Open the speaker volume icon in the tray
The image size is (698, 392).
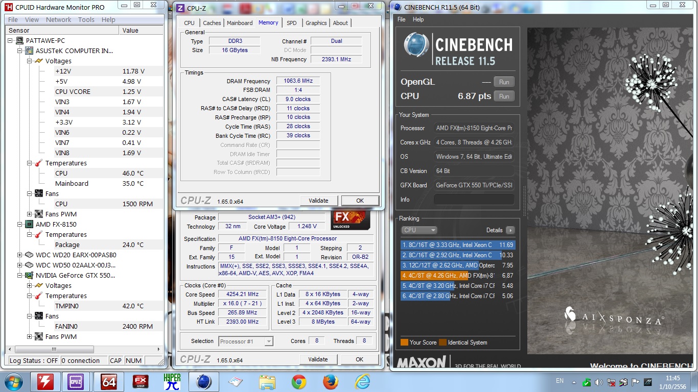[x=598, y=382]
